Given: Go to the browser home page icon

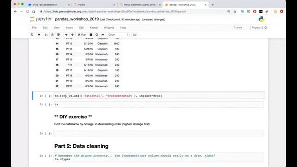Looking at the screenshot, I should click(33, 12).
